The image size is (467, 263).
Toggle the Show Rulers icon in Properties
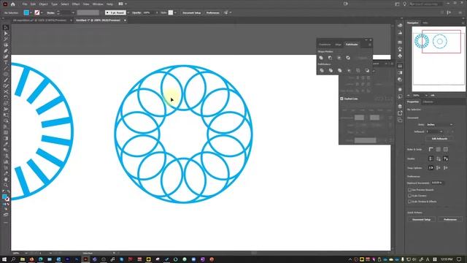point(431,149)
